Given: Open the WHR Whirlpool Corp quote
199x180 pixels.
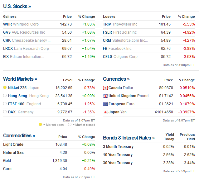Looking at the screenshot, I should tap(21, 24).
